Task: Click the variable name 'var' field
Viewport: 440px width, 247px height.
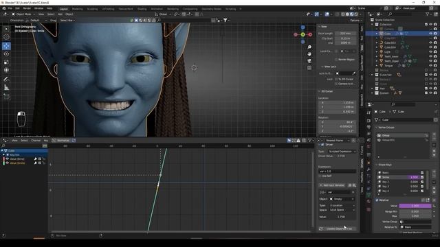Action: [x=340, y=192]
